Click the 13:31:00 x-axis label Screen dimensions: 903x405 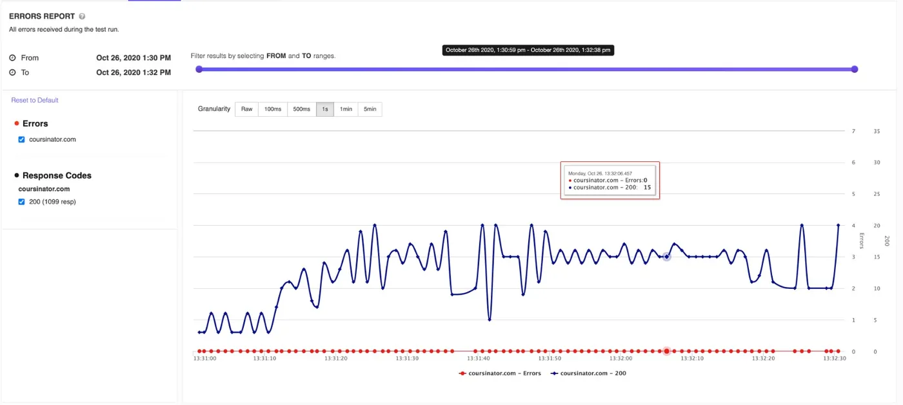pyautogui.click(x=205, y=359)
